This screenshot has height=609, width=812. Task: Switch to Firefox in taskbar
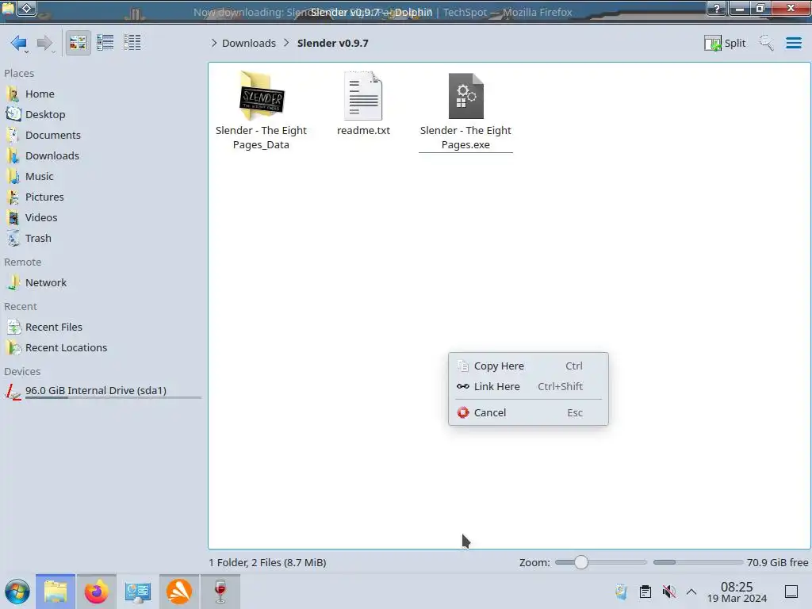pyautogui.click(x=96, y=592)
